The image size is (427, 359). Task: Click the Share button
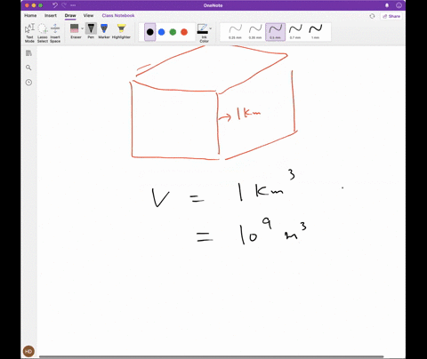[x=391, y=16]
